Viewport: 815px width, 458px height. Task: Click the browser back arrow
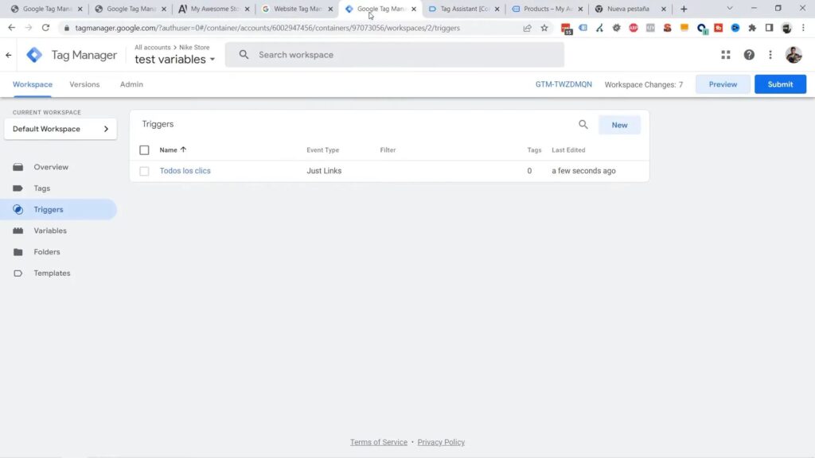11,28
